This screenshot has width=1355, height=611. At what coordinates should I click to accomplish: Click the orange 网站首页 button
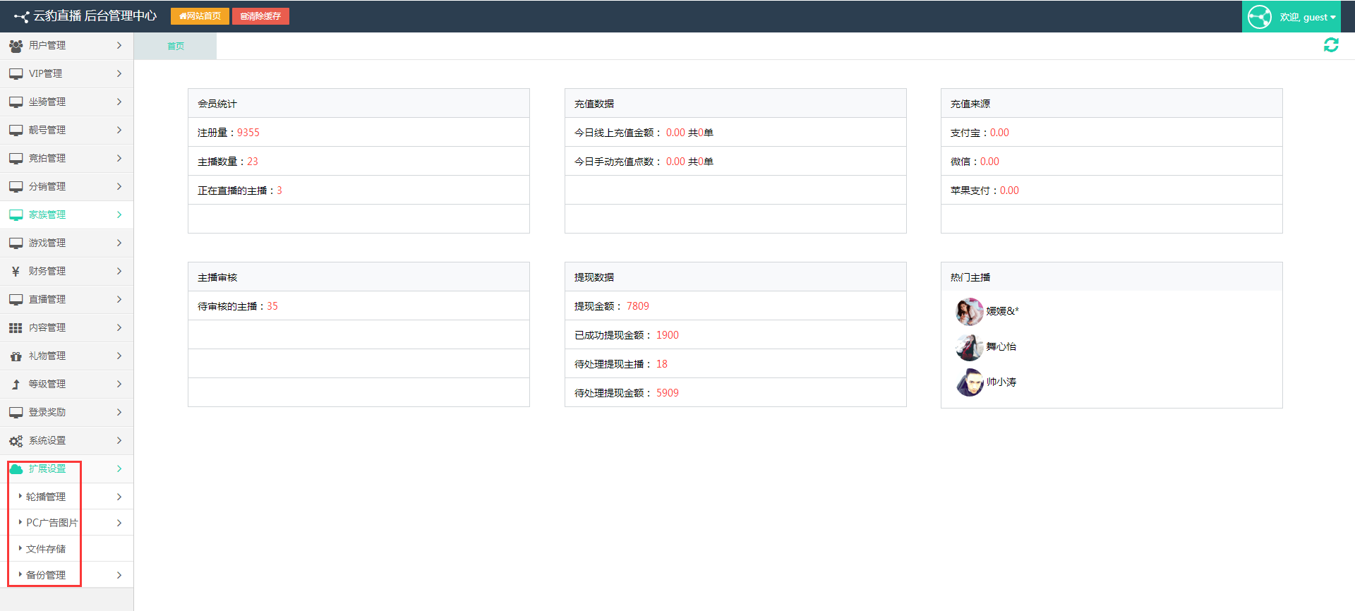click(x=200, y=16)
